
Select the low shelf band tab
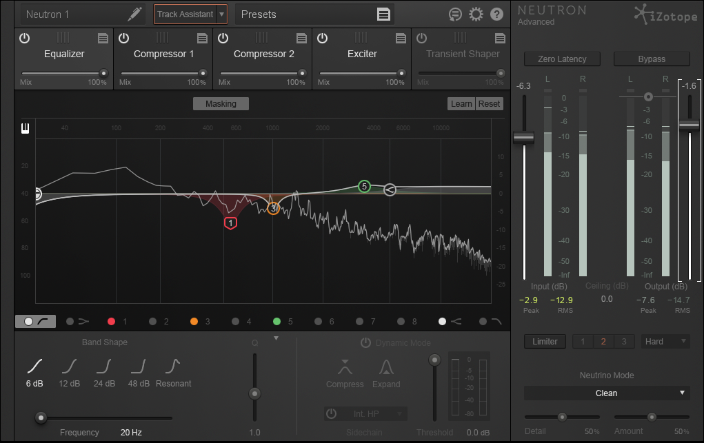click(x=78, y=321)
